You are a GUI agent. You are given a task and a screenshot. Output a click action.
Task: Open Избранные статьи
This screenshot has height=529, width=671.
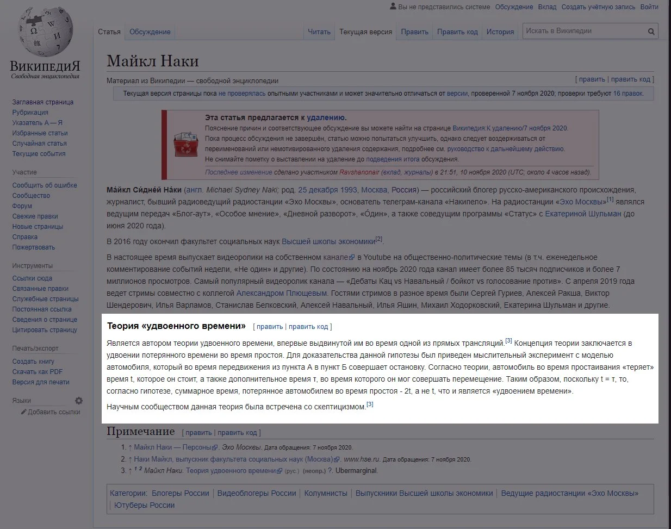[x=40, y=133]
